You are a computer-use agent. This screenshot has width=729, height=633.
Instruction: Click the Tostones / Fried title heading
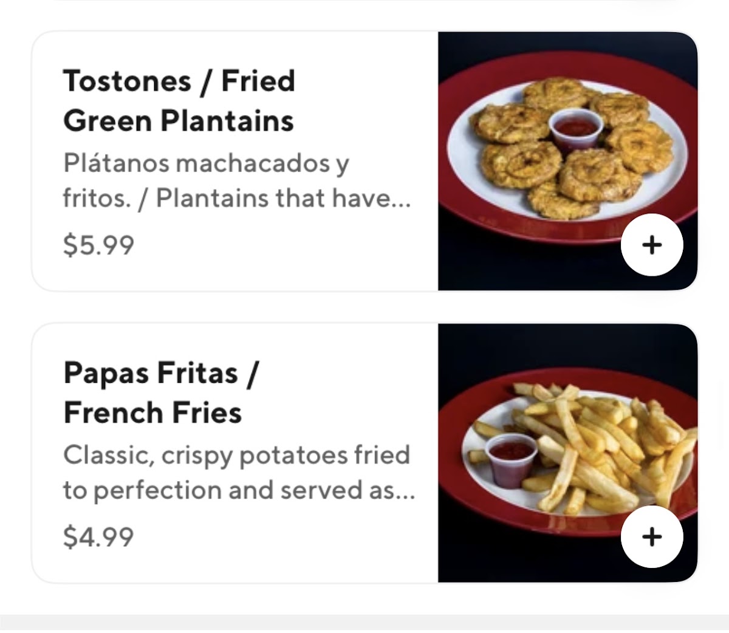coord(179,81)
